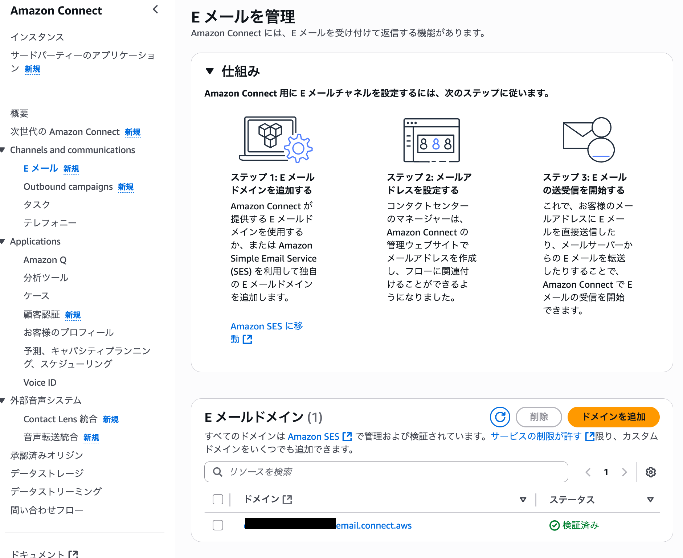The width and height of the screenshot is (683, 558).
Task: Click the verified check icon in status cell
Action: click(x=554, y=525)
